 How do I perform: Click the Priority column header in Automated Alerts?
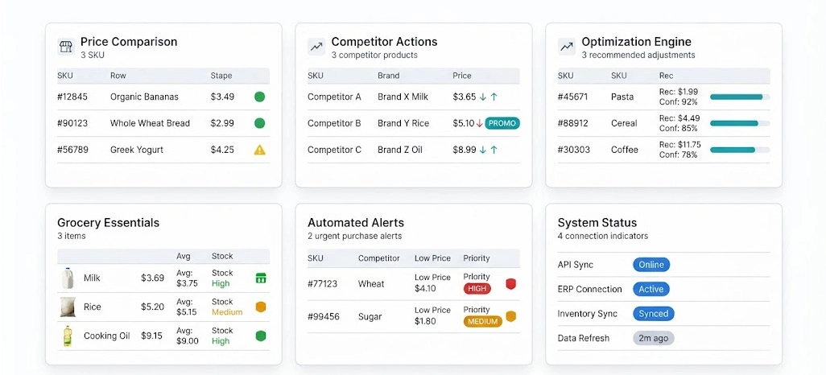click(477, 258)
